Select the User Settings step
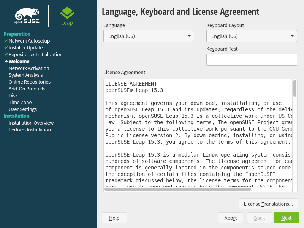 [x=22, y=109]
